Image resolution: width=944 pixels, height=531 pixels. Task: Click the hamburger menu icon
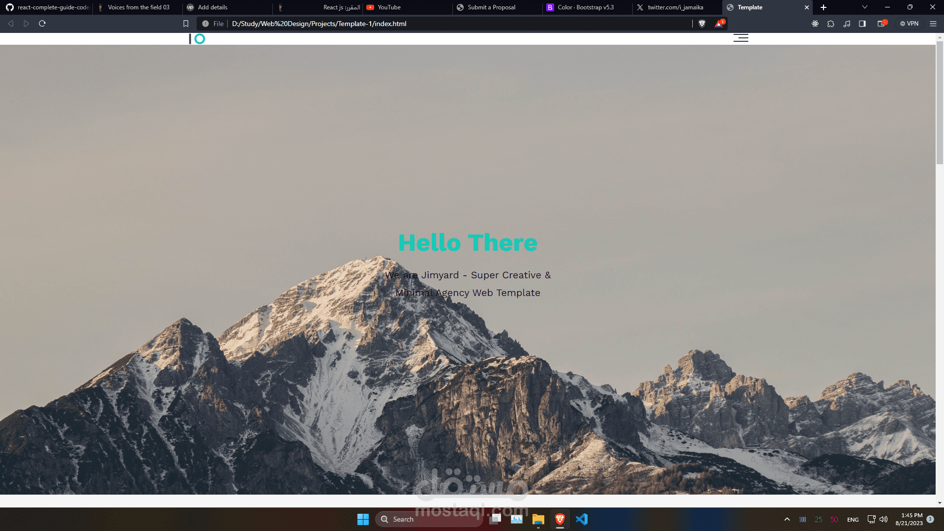click(741, 38)
